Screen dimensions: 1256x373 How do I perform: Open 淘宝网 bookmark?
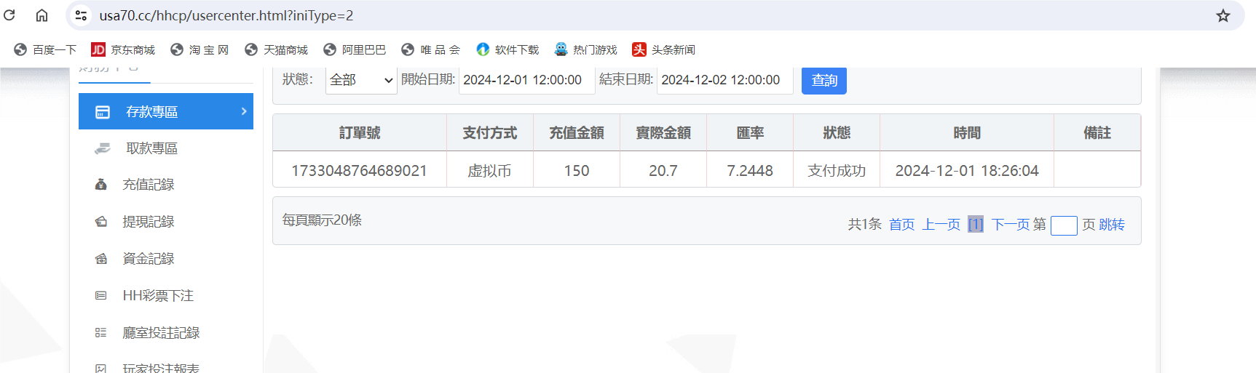[x=200, y=49]
